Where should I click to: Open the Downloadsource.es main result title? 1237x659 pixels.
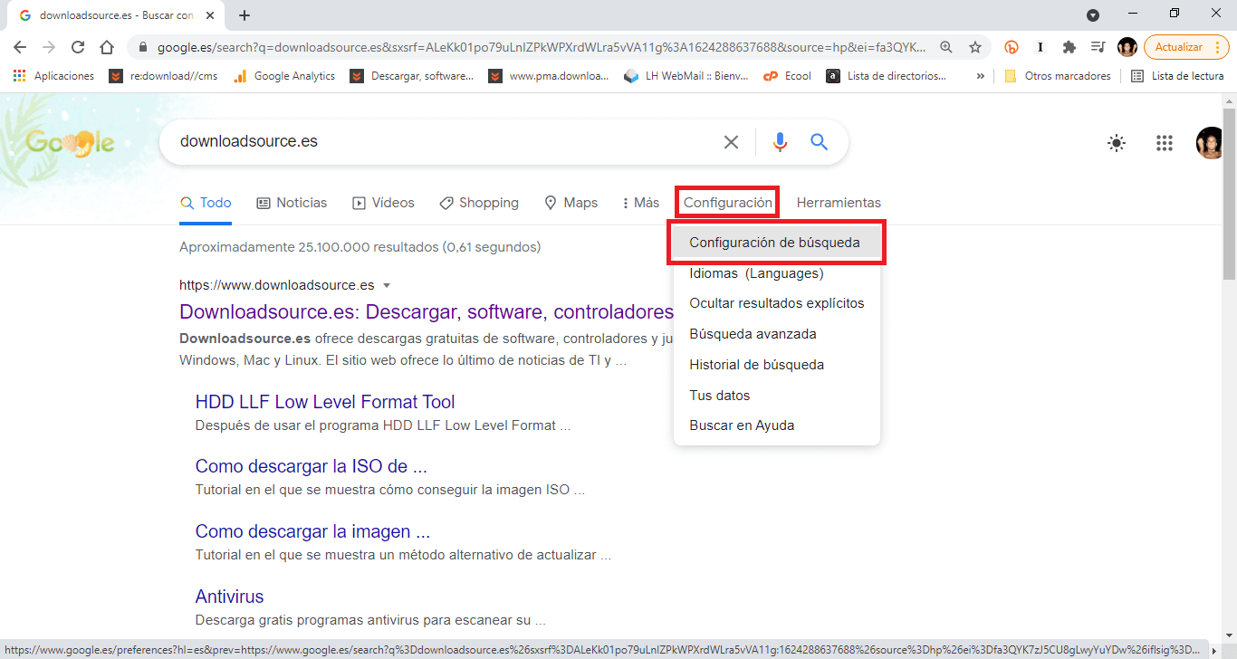[427, 312]
